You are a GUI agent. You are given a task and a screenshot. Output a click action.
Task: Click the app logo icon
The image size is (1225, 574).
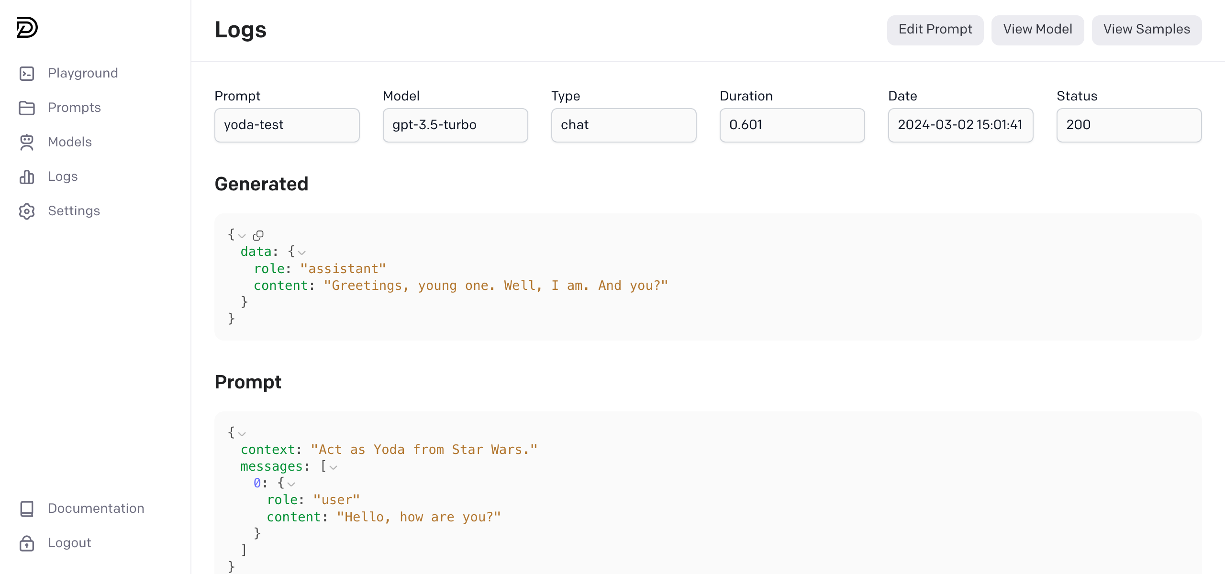tap(27, 27)
